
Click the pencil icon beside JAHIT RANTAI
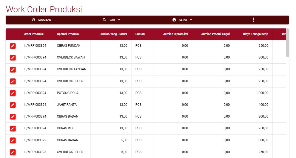pos(13,105)
